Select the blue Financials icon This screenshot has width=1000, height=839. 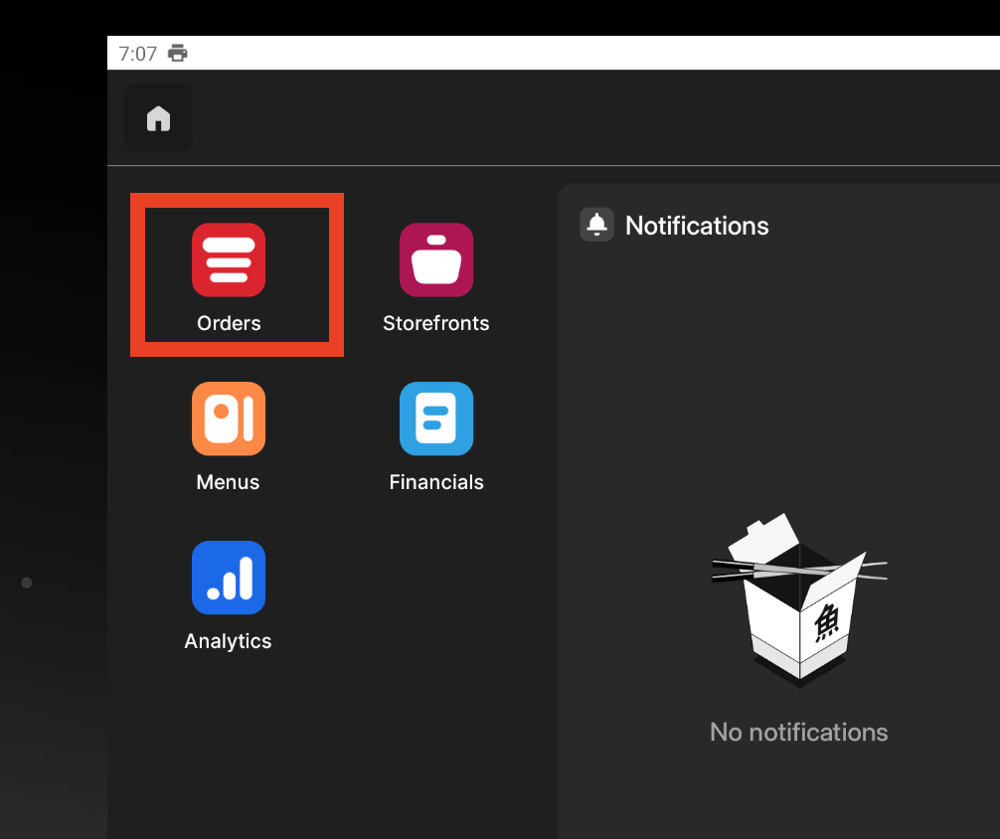pos(436,419)
